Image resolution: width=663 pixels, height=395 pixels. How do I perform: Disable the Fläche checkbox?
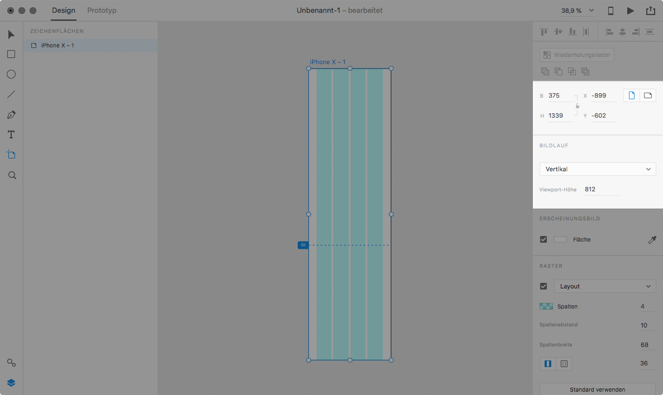(x=543, y=239)
